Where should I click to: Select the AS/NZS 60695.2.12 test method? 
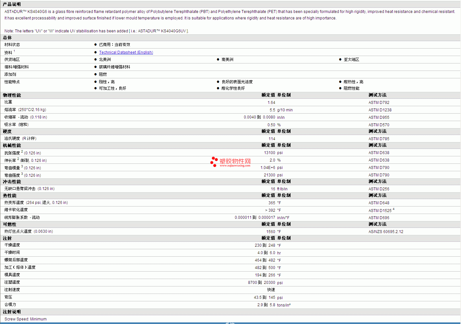[x=386, y=232]
